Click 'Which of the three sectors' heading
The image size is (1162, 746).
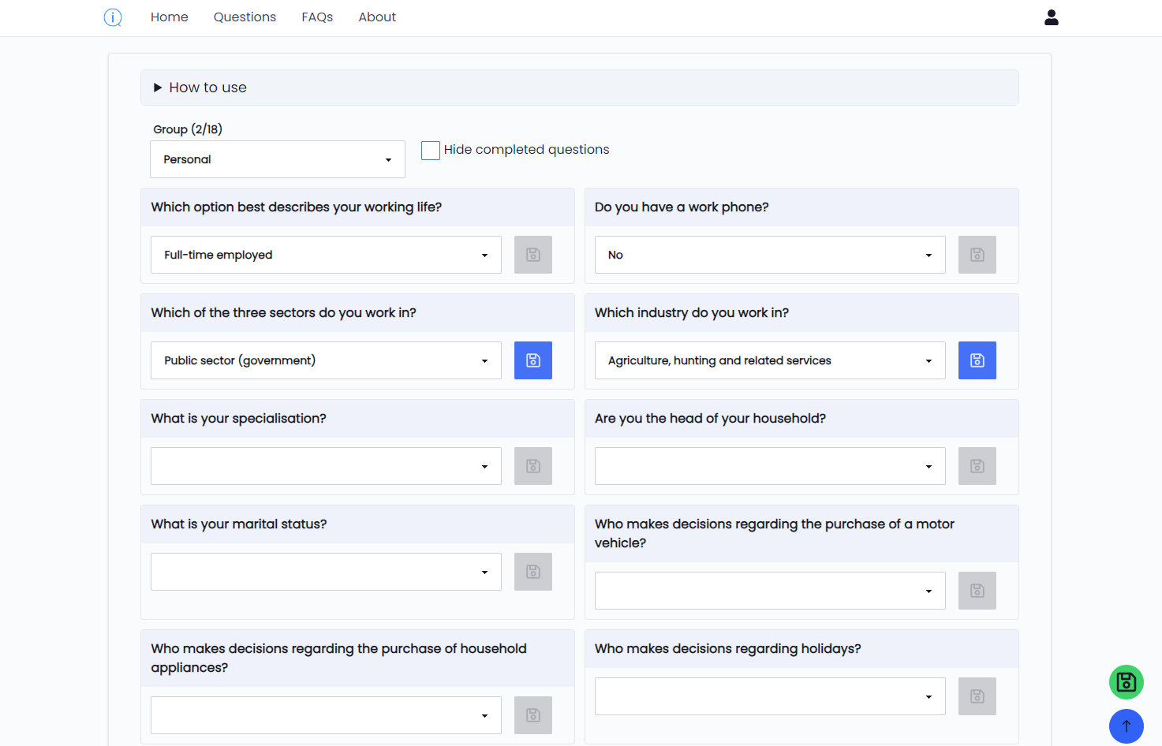284,313
